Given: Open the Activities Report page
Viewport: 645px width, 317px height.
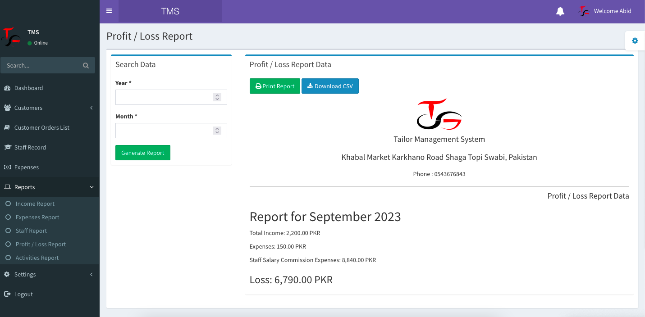Looking at the screenshot, I should point(37,258).
